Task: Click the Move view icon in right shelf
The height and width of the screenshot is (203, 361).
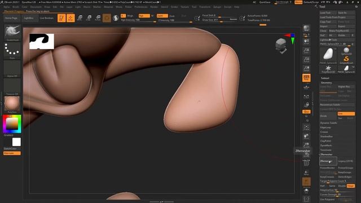Action: coord(306,136)
